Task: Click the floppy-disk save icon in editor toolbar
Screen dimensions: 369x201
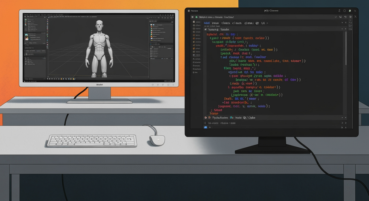Action: point(340,17)
